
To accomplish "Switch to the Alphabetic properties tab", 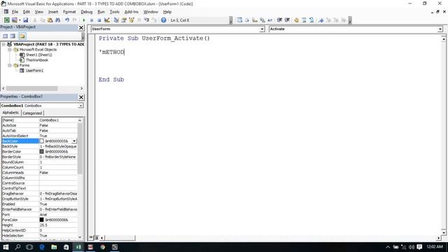I will [x=11, y=113].
